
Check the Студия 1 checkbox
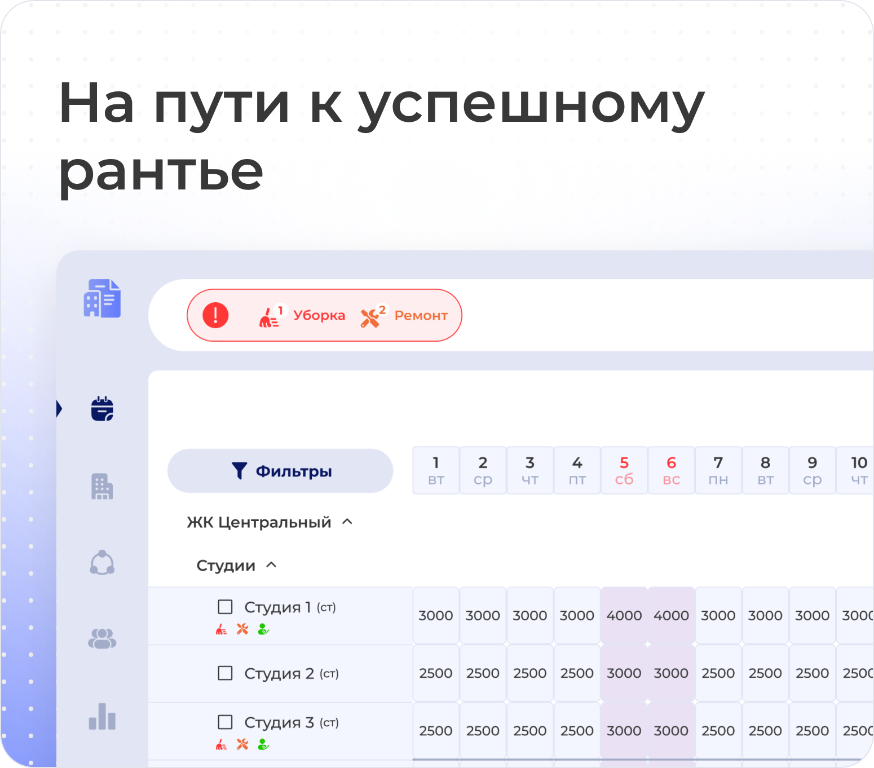(x=225, y=607)
